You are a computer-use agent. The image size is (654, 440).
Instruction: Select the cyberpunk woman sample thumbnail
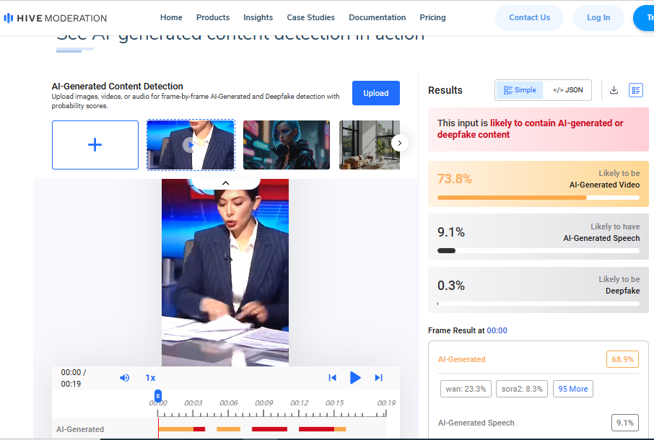(286, 145)
